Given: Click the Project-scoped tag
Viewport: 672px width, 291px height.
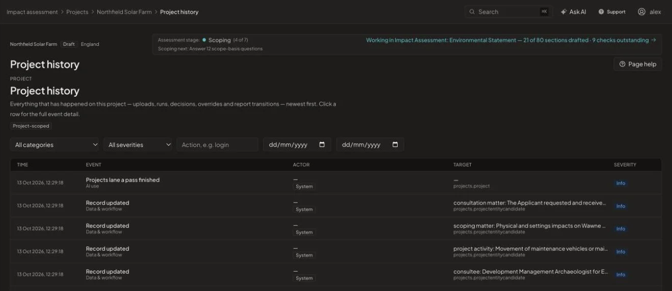Looking at the screenshot, I should 31,126.
